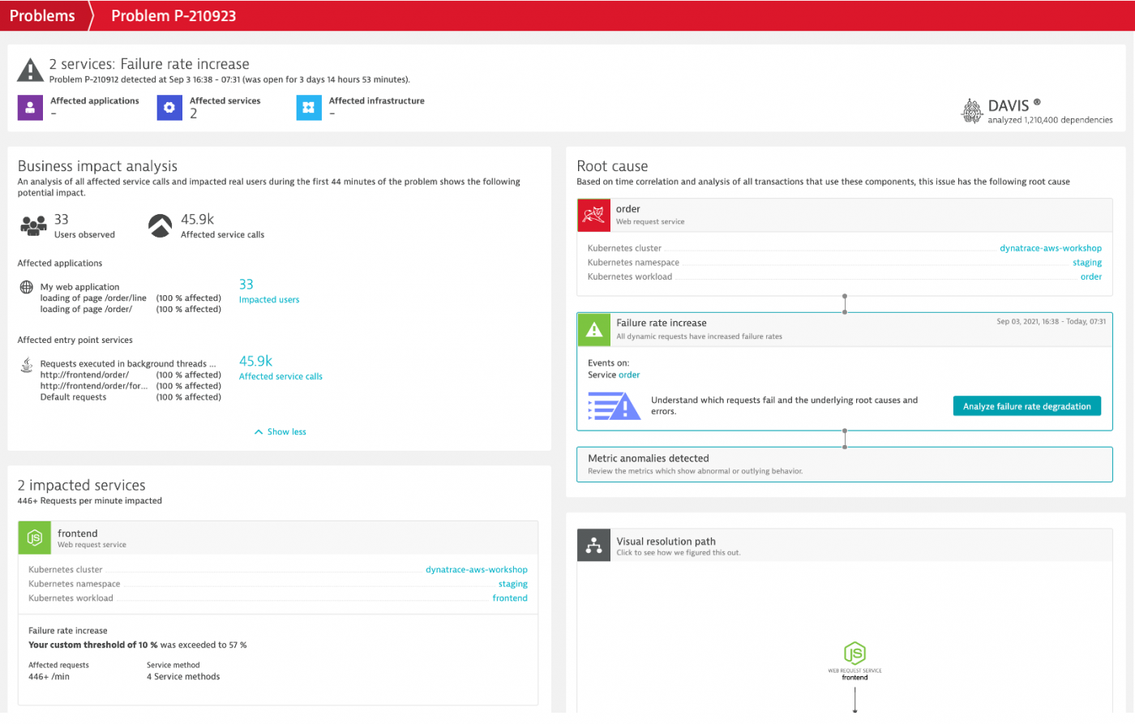Screen dimensions: 1135x724
Task: Navigate back using the Problems breadcrumb
Action: [41, 15]
